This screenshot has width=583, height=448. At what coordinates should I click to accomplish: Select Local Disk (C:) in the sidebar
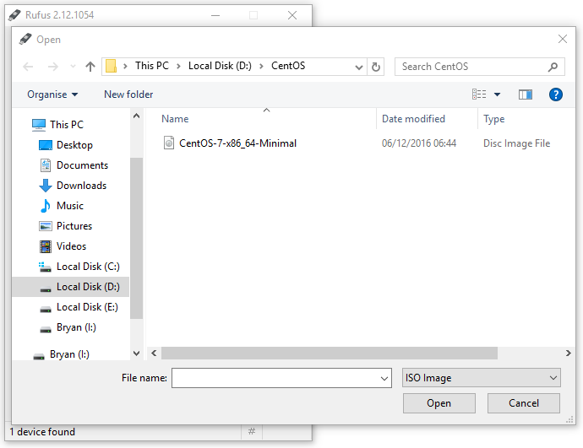click(88, 267)
